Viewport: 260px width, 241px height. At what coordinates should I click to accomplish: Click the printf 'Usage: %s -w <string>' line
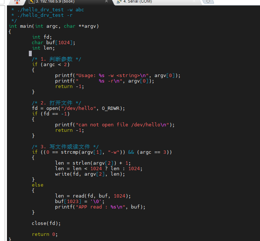coord(118,76)
